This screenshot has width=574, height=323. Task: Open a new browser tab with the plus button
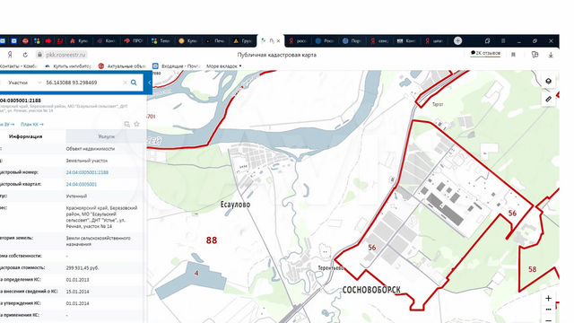pyautogui.click(x=457, y=40)
